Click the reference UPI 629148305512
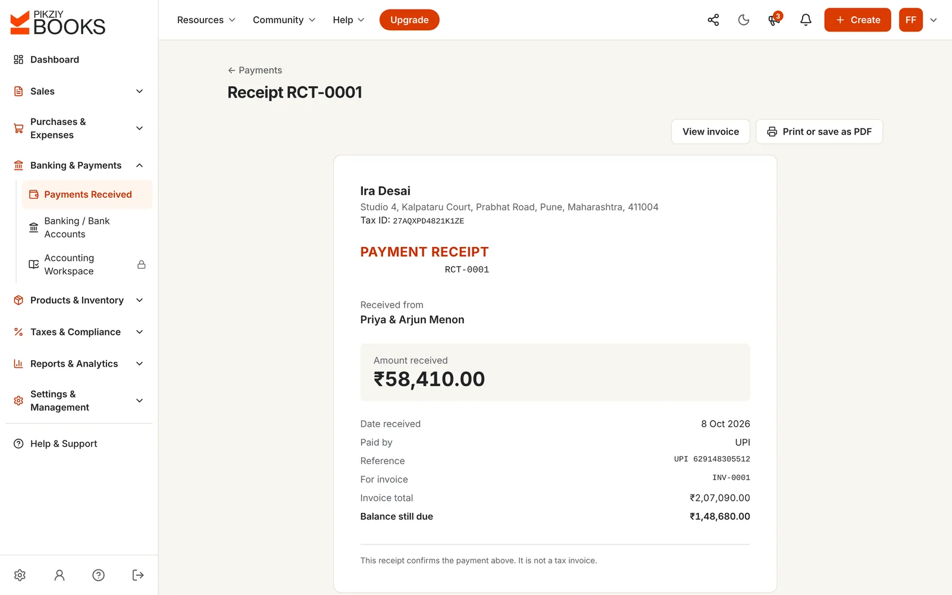Screen dimensions: 952x595 (712, 459)
